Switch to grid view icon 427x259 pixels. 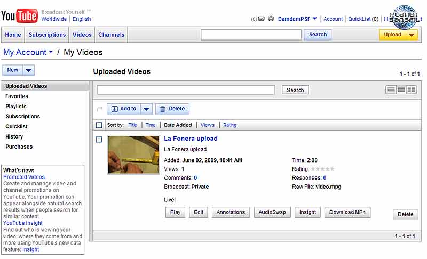click(411, 90)
